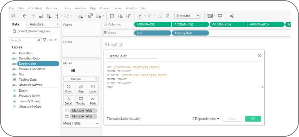Click the Depth Color name field
Viewport: 299px width, 137px height.
click(132, 56)
